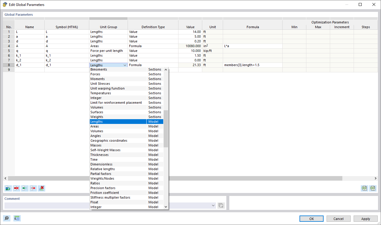This screenshot has height=225, width=381.
Task: Open units and decimal places settings
Action: 17,218
